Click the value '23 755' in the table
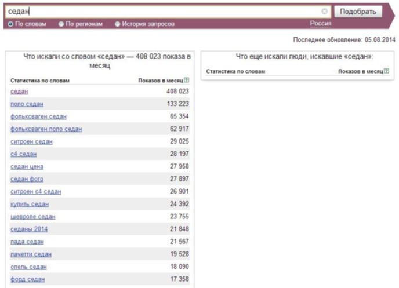This screenshot has height=288, width=399. [x=179, y=217]
